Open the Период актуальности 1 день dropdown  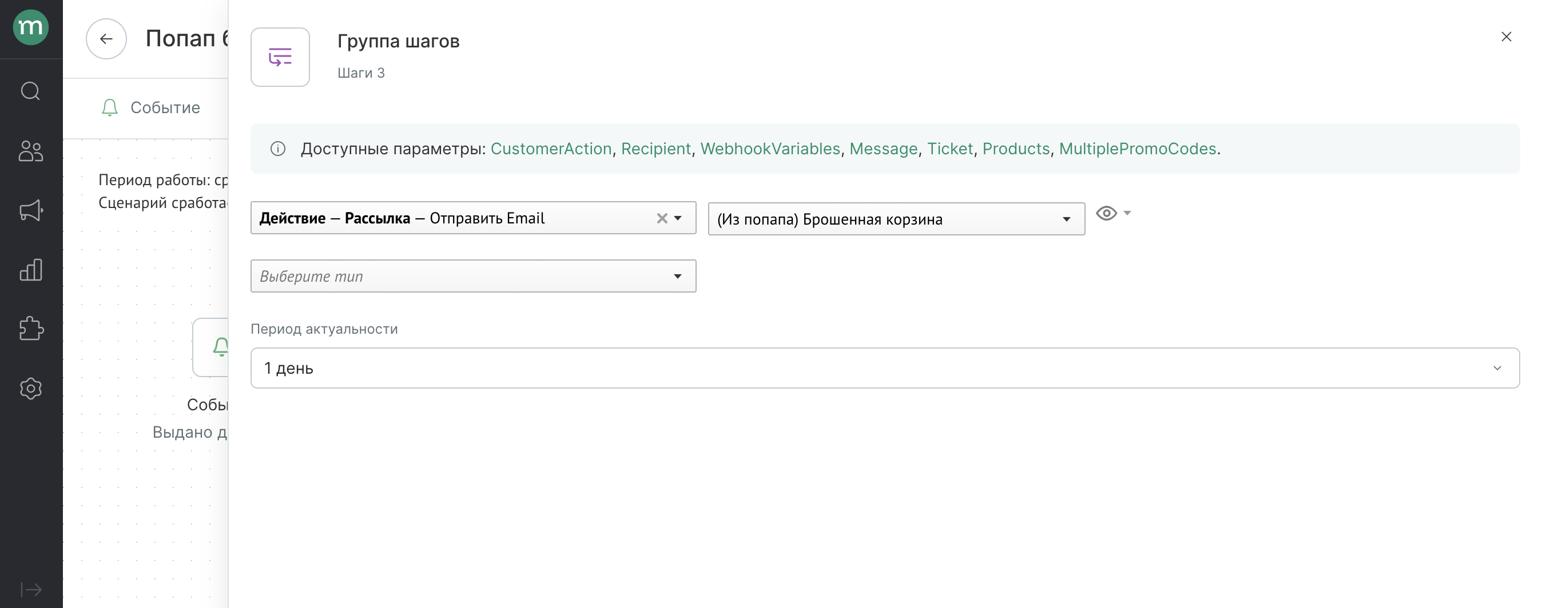[885, 368]
